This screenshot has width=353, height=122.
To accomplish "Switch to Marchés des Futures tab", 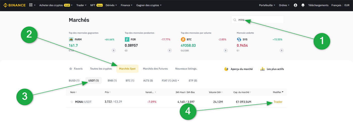I will click(x=155, y=69).
